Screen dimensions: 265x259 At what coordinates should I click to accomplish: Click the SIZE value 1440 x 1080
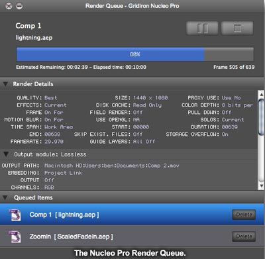point(150,98)
